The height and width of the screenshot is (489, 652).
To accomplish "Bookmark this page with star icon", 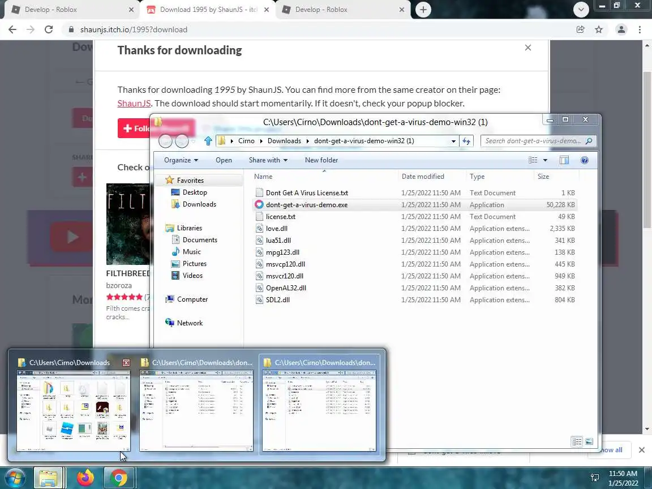I will pos(598,29).
